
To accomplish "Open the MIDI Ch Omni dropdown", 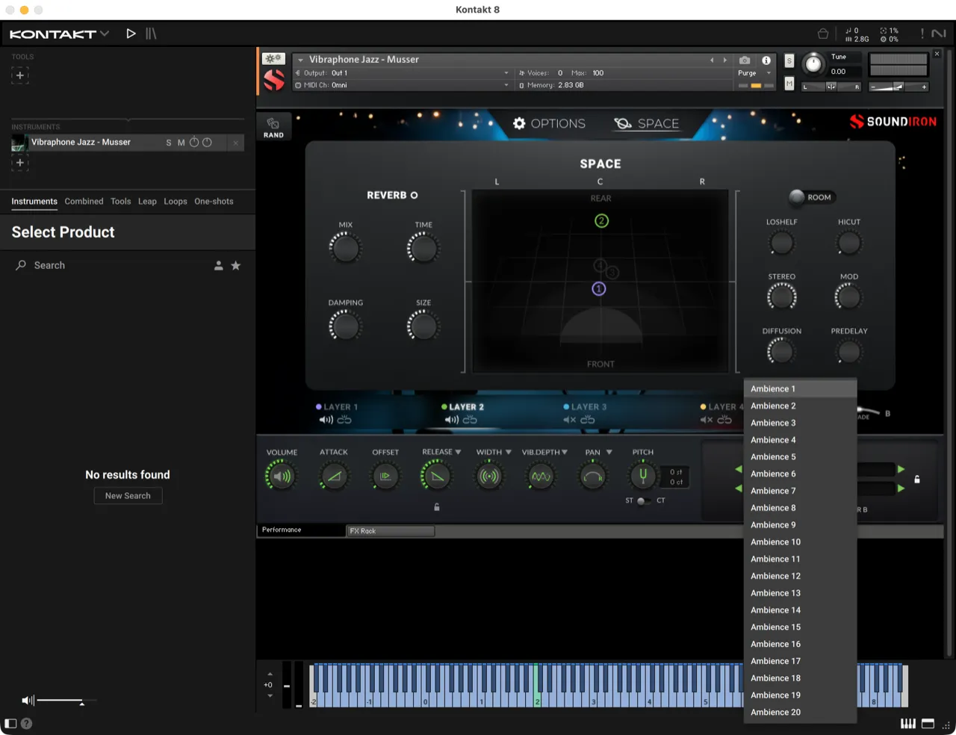I will (x=403, y=85).
